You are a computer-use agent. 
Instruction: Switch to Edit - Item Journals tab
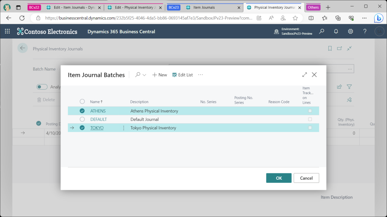(74, 8)
